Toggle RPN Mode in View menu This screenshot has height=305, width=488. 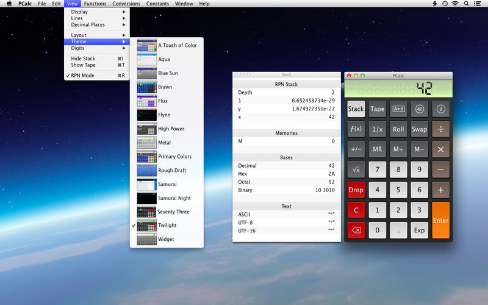82,76
